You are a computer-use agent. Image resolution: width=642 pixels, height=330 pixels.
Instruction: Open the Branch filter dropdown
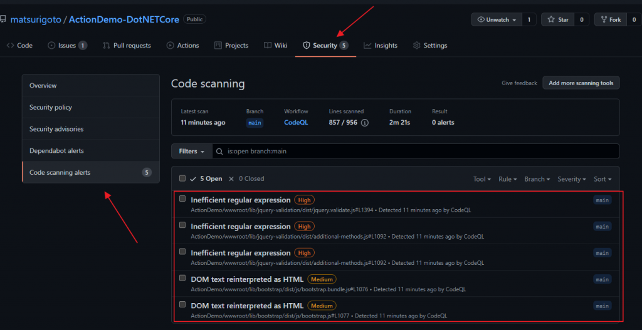tap(537, 179)
